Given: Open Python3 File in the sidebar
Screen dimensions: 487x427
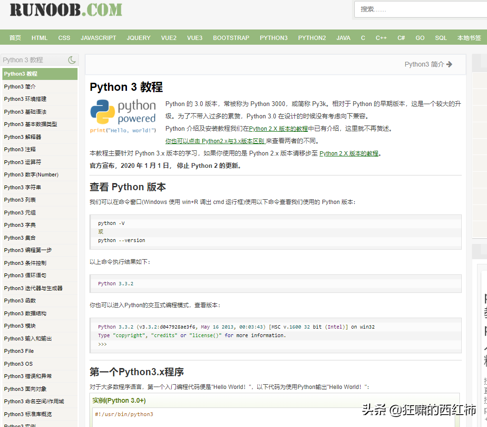Looking at the screenshot, I should pyautogui.click(x=40, y=351).
